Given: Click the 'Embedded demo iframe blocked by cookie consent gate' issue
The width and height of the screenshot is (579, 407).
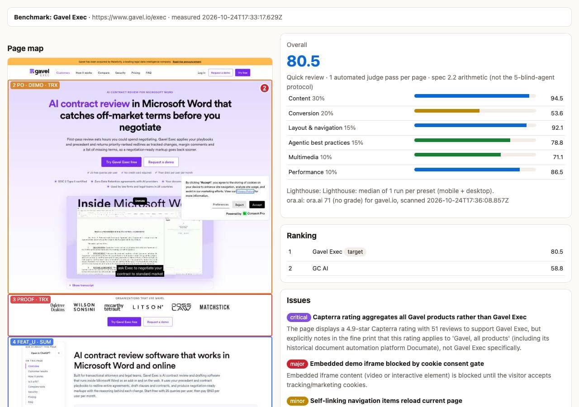Looking at the screenshot, I should pyautogui.click(x=397, y=364).
